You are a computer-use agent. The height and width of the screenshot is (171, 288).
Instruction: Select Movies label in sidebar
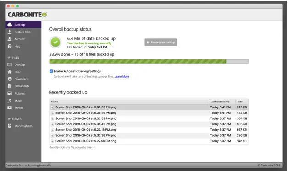tap(19, 108)
